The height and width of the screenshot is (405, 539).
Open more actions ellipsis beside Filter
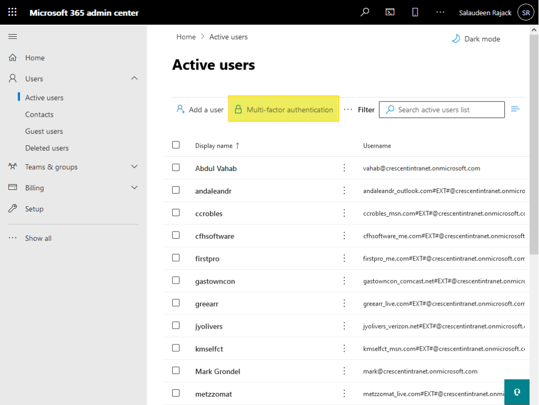pyautogui.click(x=348, y=109)
